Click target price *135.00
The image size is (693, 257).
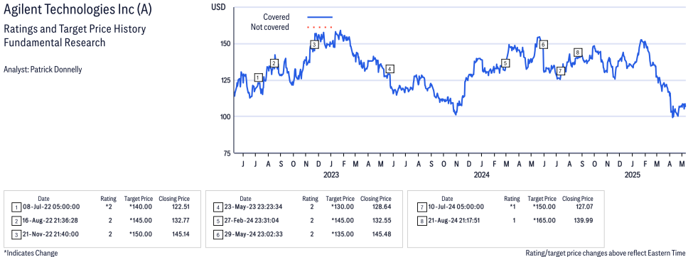343,234
